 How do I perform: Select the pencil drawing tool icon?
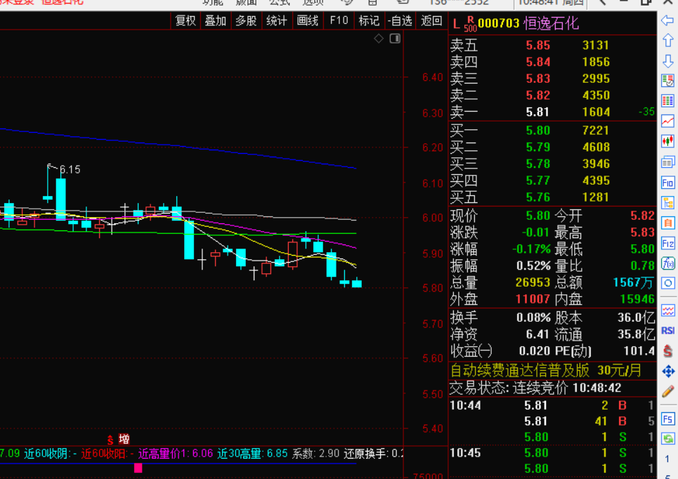pos(667,391)
